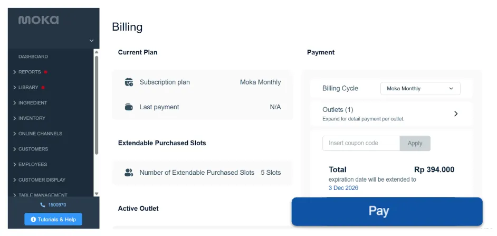
Task: Expand the Outlets (1) payment details
Action: (391, 114)
